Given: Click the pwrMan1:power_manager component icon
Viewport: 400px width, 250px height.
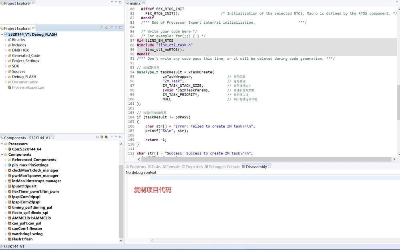Looking at the screenshot, I should 10,176.
